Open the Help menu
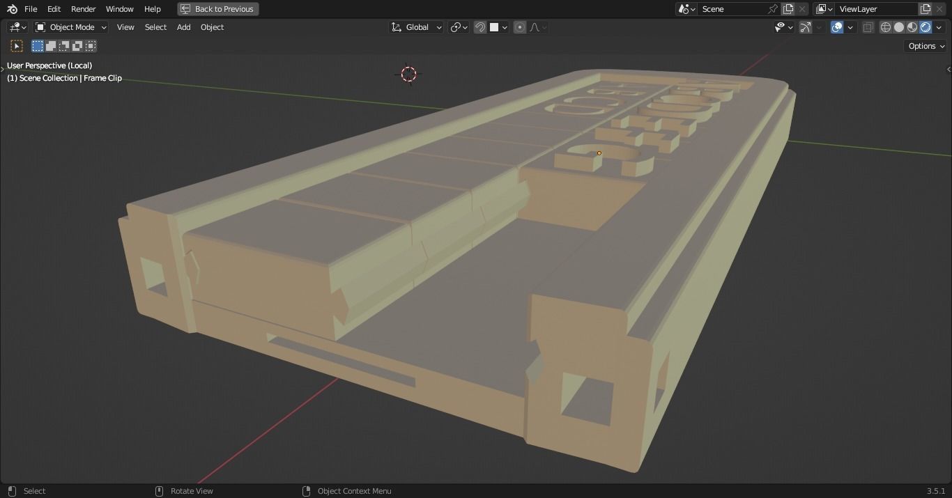 (152, 9)
